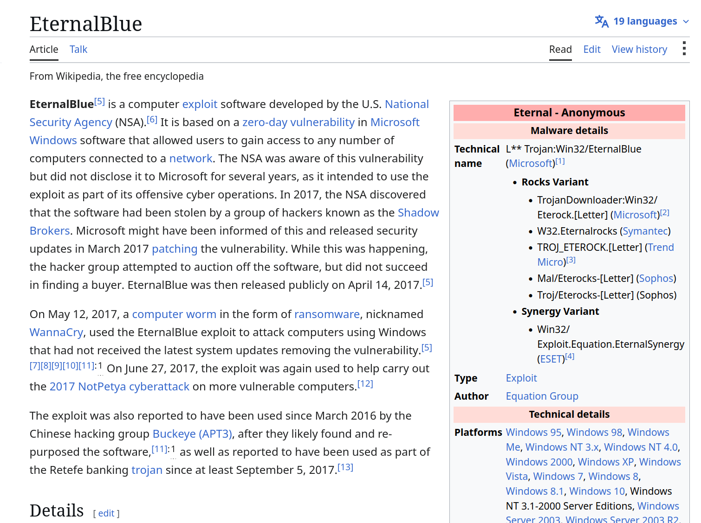The image size is (701, 523).
Task: Click the W32.Eternalrocks text
Action: pyautogui.click(x=577, y=231)
